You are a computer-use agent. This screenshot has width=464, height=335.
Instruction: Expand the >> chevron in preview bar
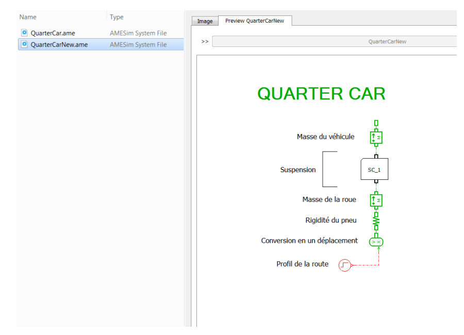click(205, 42)
